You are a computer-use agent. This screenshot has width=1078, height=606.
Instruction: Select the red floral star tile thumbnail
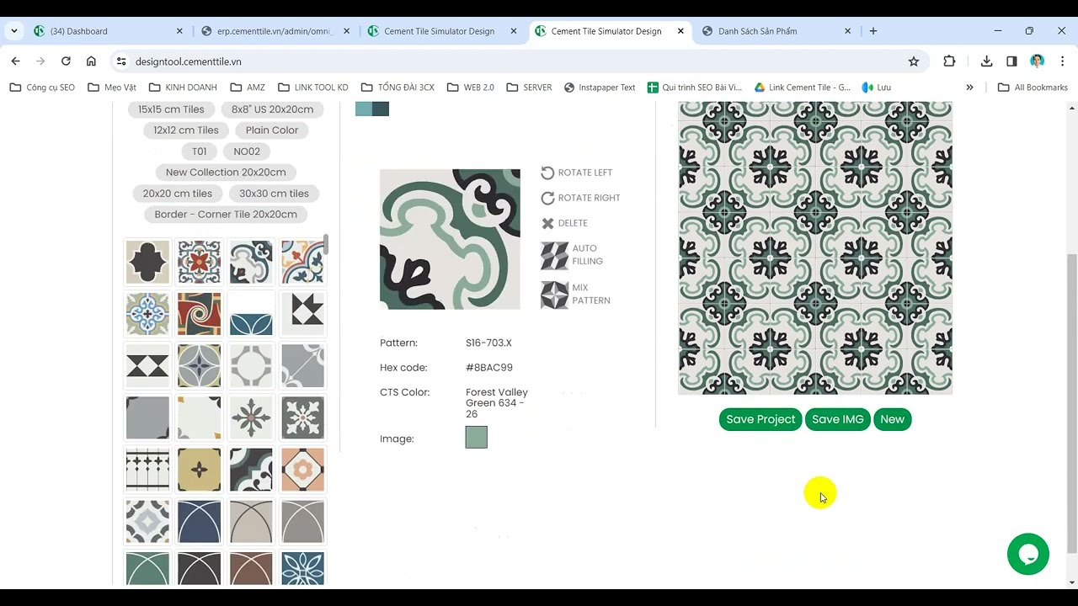(199, 262)
